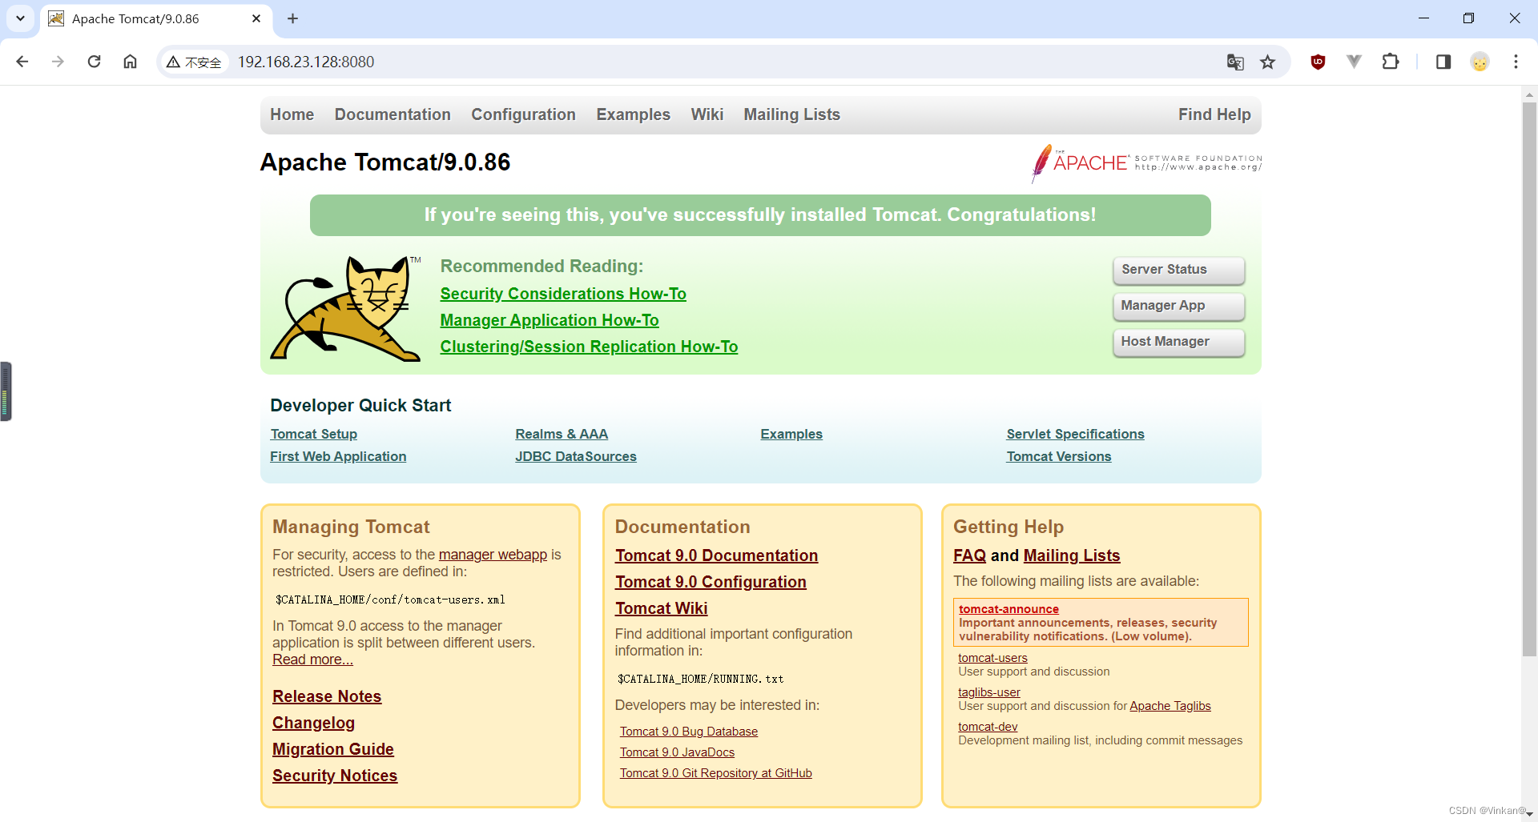The image size is (1538, 822).
Task: Go back using the browser back arrow
Action: pyautogui.click(x=22, y=62)
